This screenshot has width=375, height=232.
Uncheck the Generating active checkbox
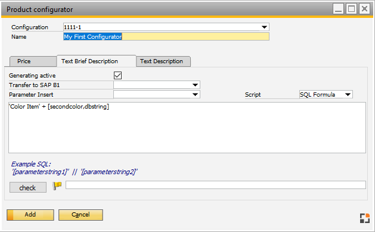pos(117,75)
